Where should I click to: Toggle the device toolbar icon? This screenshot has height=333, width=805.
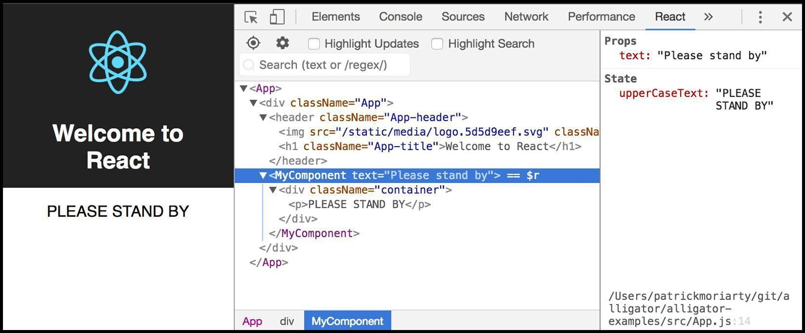pos(277,17)
